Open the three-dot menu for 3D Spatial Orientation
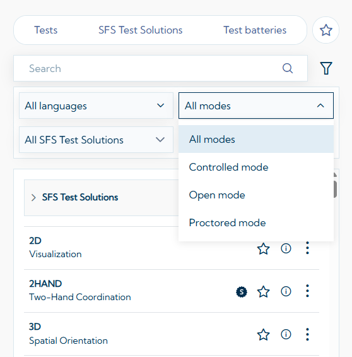The width and height of the screenshot is (352, 357). (307, 334)
